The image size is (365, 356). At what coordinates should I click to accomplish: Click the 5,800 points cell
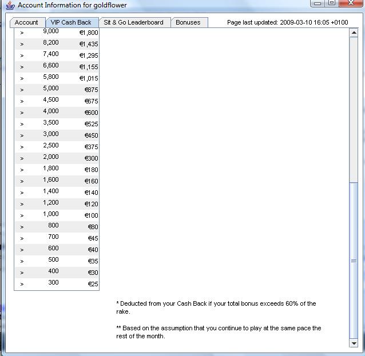click(x=51, y=77)
